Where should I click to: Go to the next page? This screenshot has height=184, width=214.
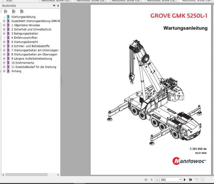[185, 180]
